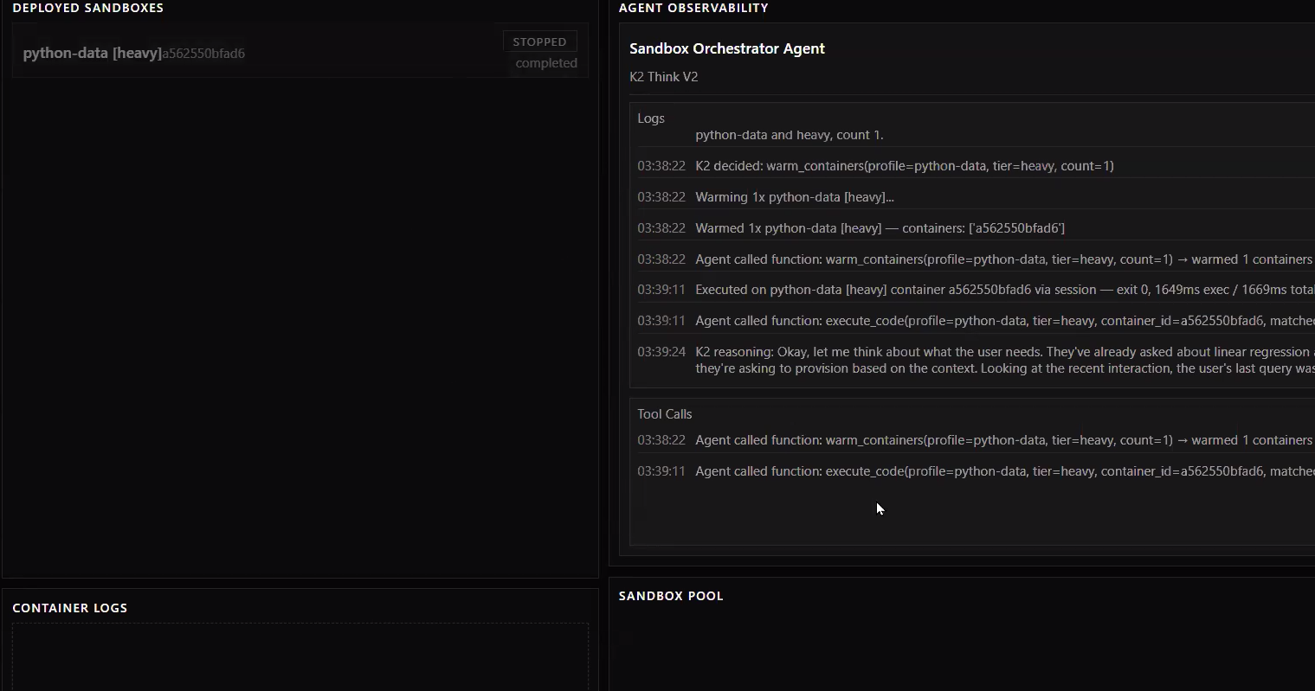Click the STOPPED status badge

[x=539, y=42]
